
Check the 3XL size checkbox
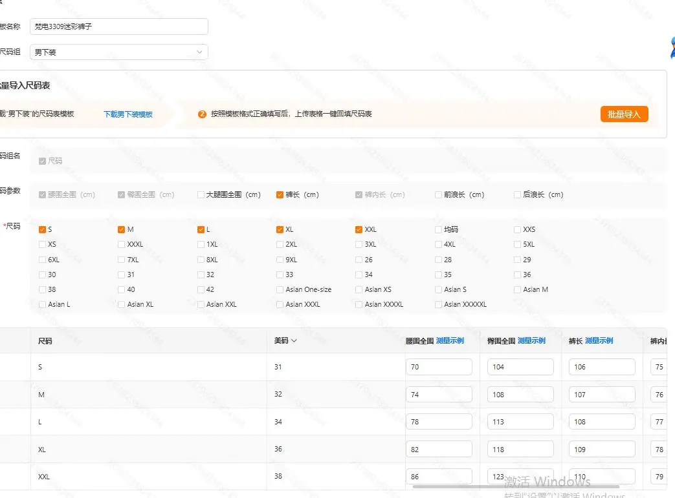pos(359,245)
